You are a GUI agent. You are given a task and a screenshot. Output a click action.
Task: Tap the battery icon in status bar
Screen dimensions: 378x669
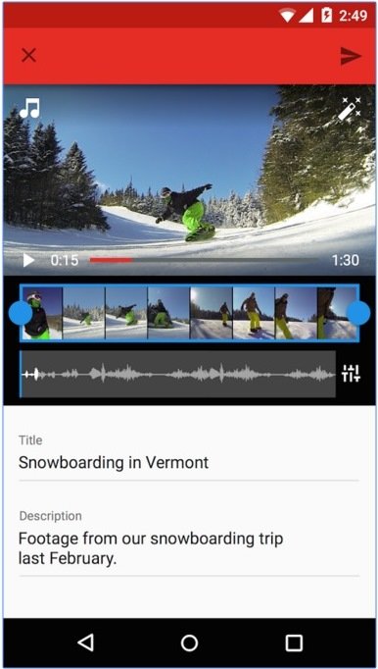click(326, 16)
